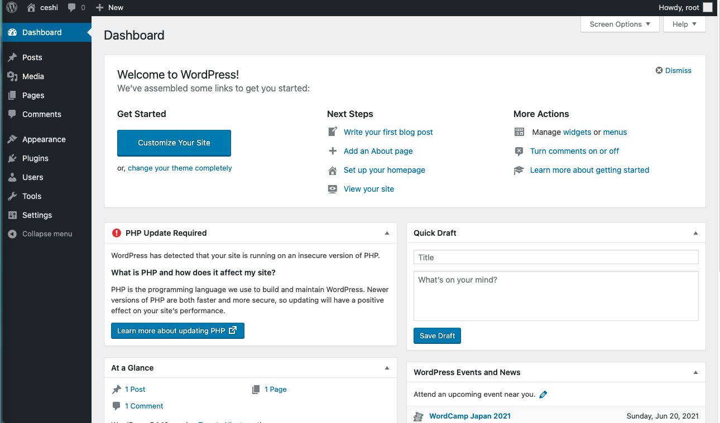Open WordCamp Japan 2021 event link

[470, 416]
